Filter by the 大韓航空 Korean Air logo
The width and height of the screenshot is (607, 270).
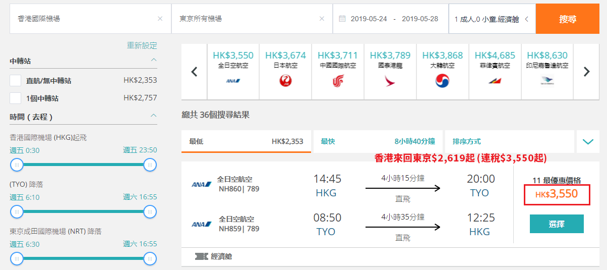click(x=442, y=81)
